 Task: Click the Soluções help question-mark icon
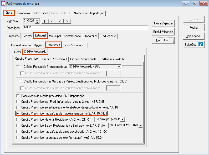tap(201, 44)
